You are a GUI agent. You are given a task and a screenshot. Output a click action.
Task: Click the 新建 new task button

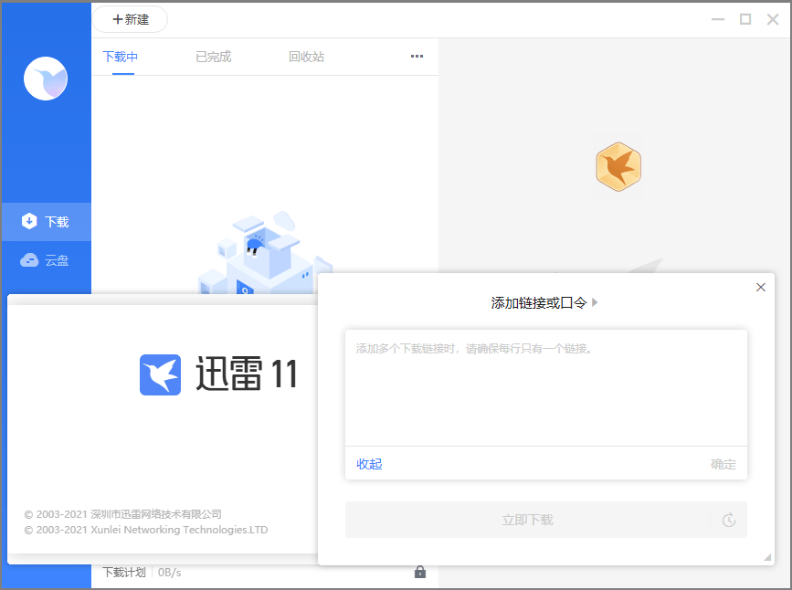pos(130,20)
